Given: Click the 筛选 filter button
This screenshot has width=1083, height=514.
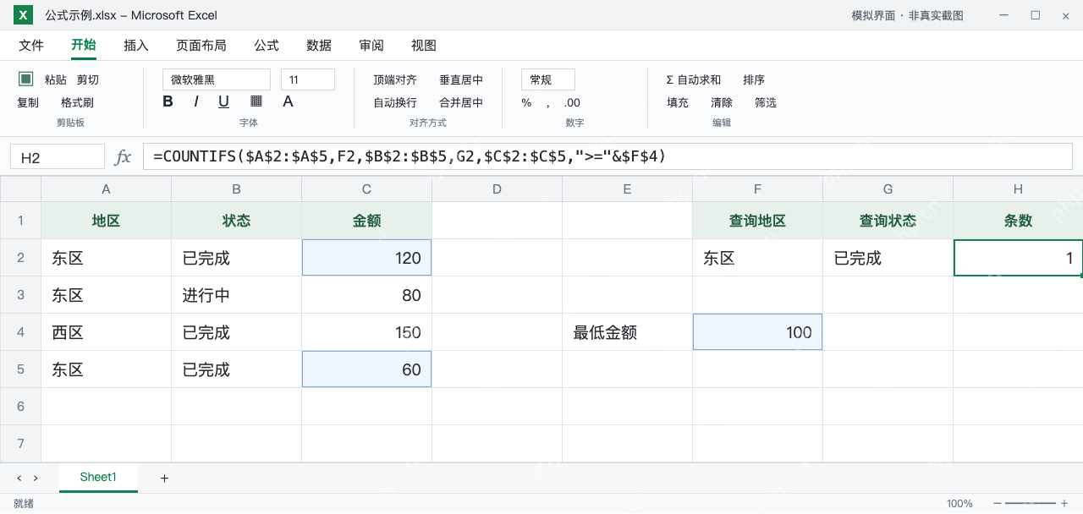Looking at the screenshot, I should coord(766,102).
